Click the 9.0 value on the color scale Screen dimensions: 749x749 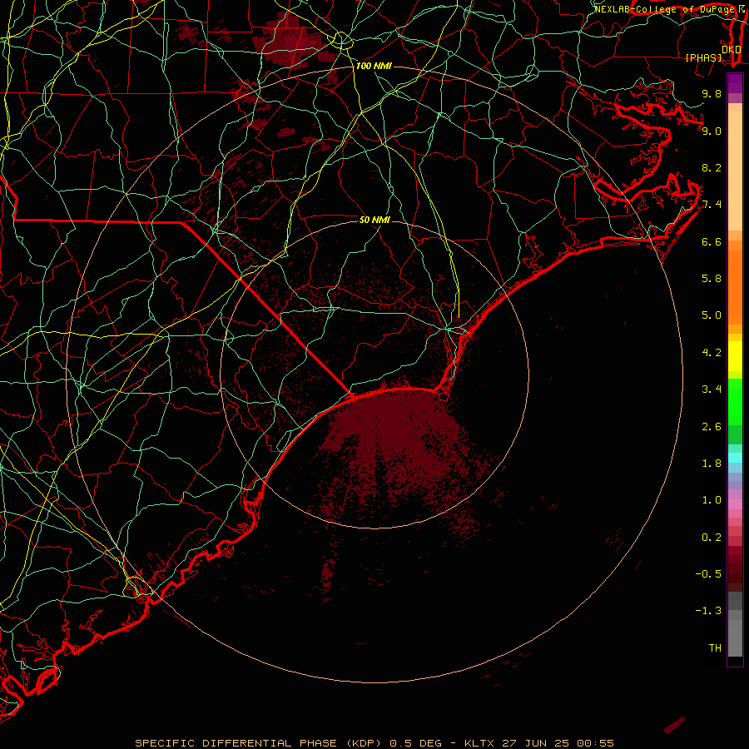point(712,131)
